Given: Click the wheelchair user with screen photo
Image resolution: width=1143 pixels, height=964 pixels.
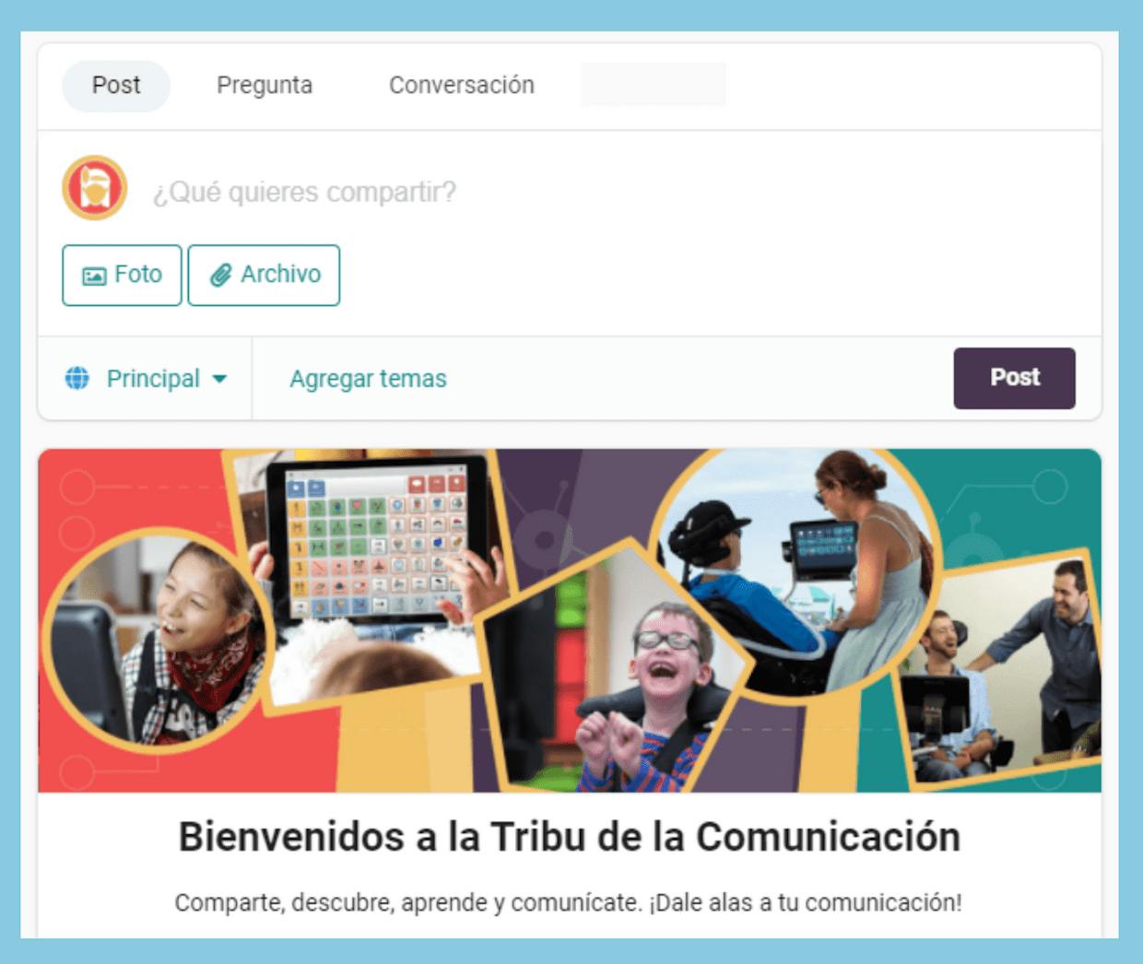Looking at the screenshot, I should (795, 573).
